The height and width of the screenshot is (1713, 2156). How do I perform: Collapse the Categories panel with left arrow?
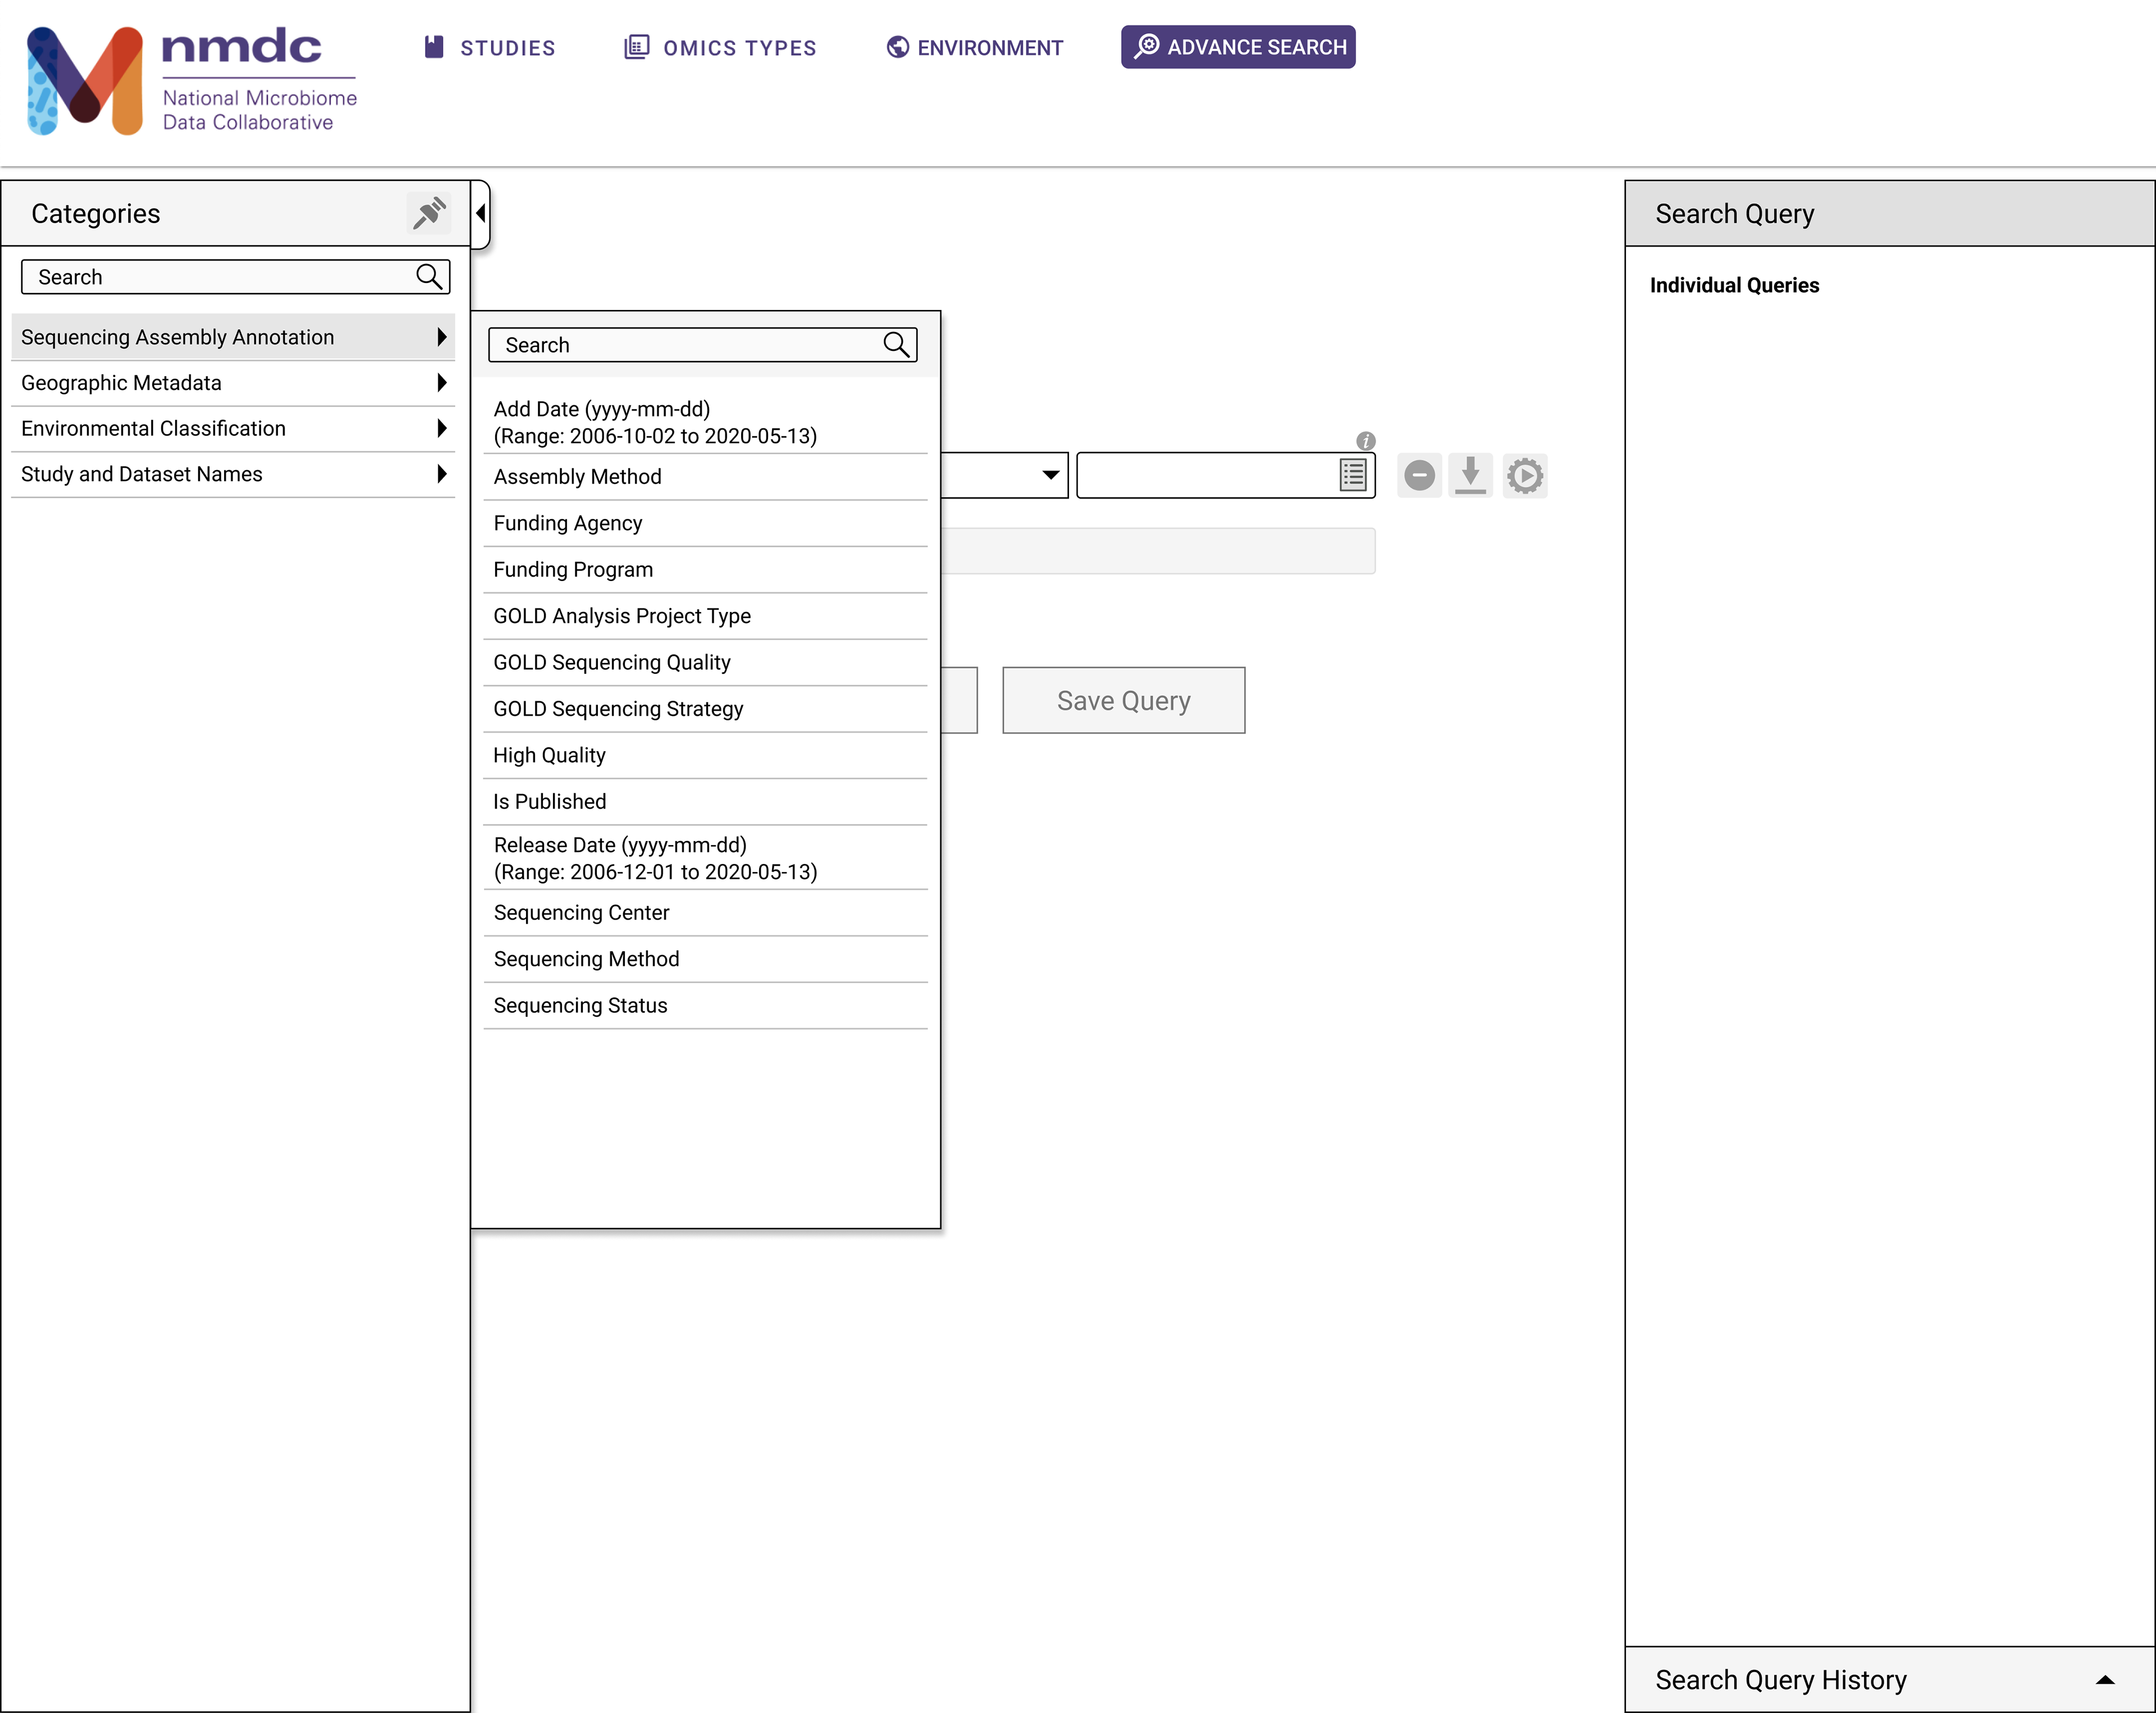[x=481, y=213]
